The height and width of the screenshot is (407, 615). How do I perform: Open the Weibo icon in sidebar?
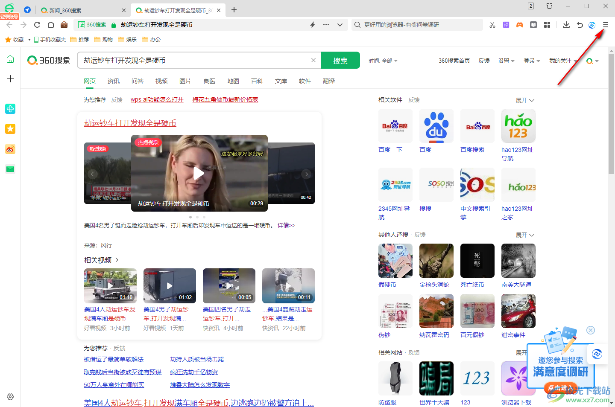click(x=10, y=149)
